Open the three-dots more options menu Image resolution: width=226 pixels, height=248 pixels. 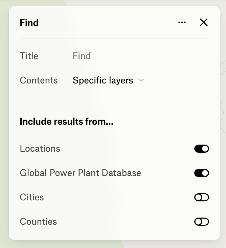coord(182,23)
